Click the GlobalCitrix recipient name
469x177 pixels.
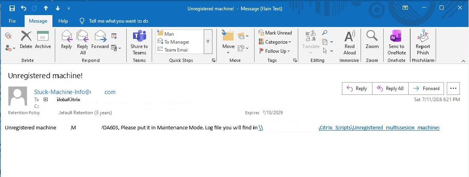(68, 100)
